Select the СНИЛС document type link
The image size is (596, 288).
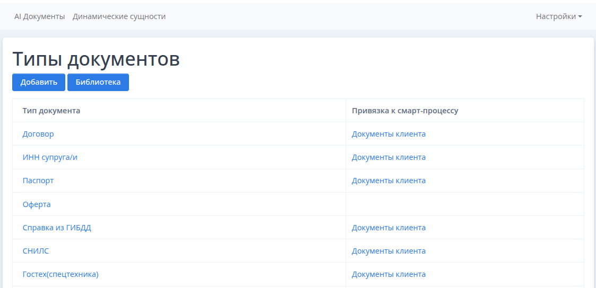pyautogui.click(x=36, y=251)
